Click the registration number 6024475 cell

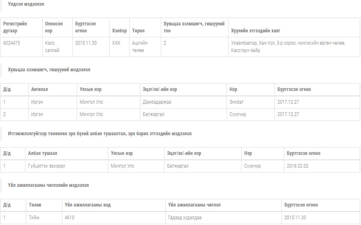point(13,43)
